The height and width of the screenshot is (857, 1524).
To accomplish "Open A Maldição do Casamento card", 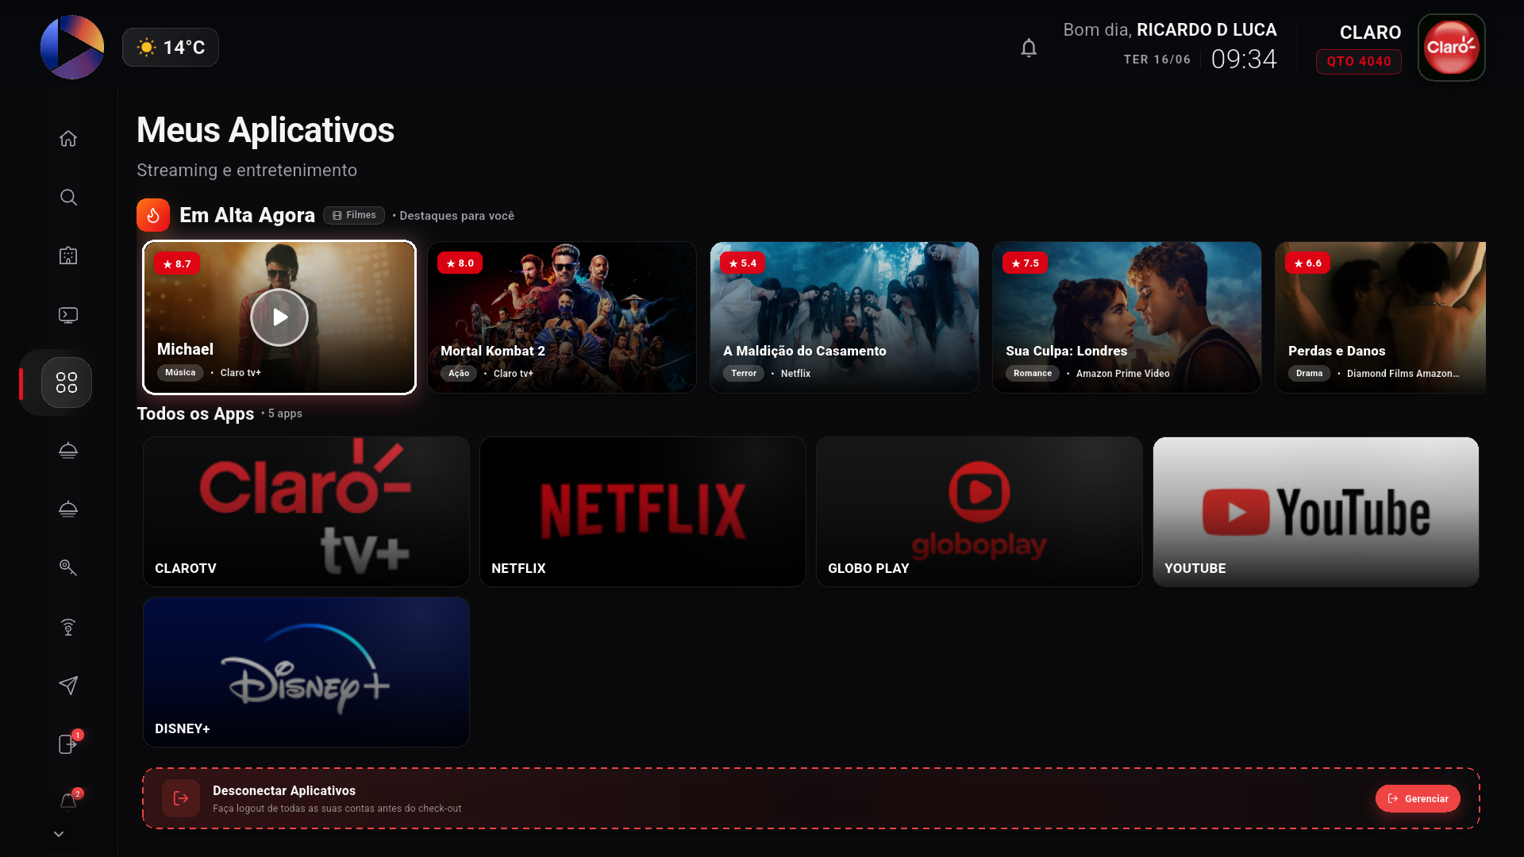I will click(845, 317).
